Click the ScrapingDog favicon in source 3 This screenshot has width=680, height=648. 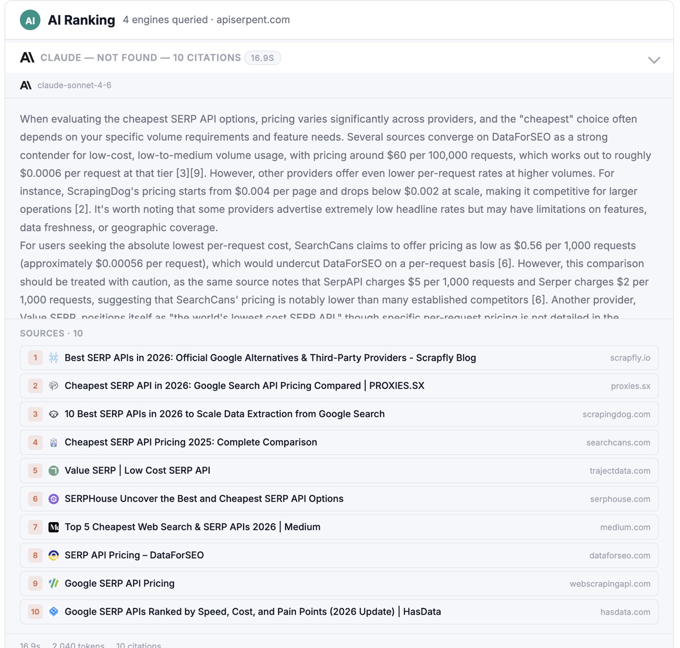[x=53, y=414]
